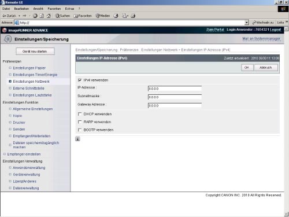Open Anwenderverwaltung in sidebar

click(29, 168)
